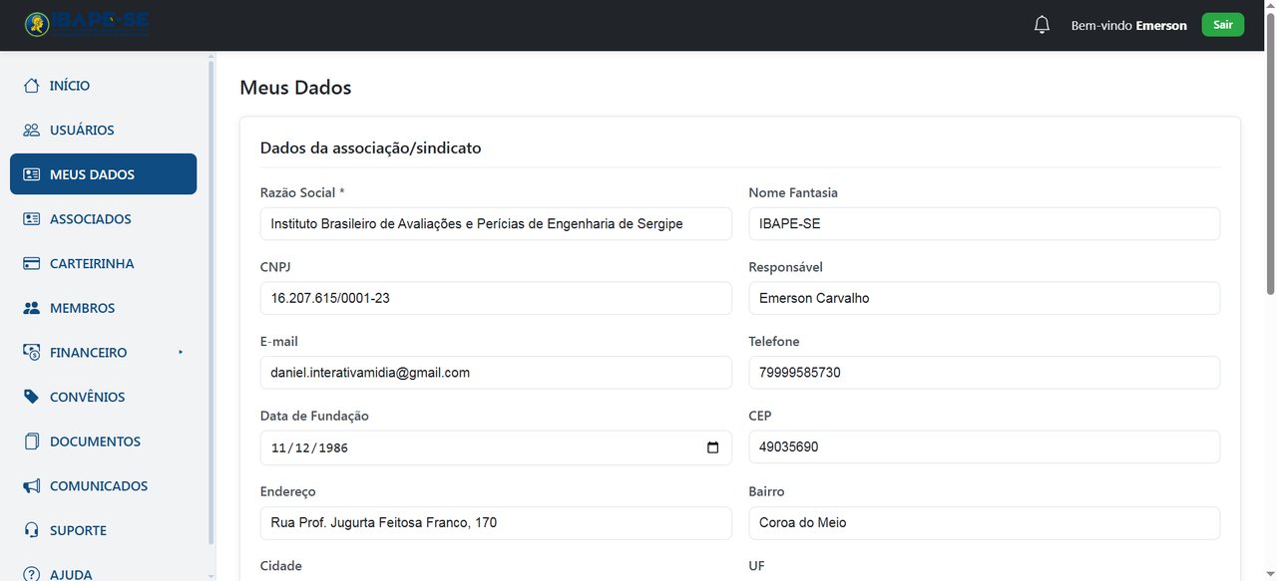Click the credit card icon beside Carteirinha
This screenshot has height=581, width=1277.
coord(32,263)
